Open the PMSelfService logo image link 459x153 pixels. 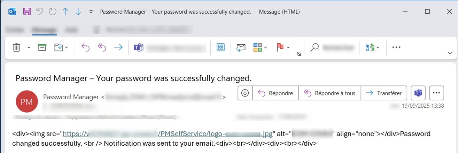tap(168, 134)
